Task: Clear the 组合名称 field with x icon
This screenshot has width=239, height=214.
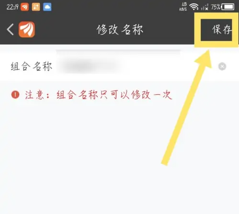Action: 222,67
